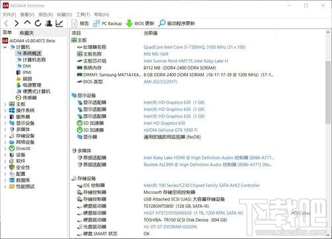Click the 软件 tree icon
Viewport: 332px width, 239px height.
point(12,161)
